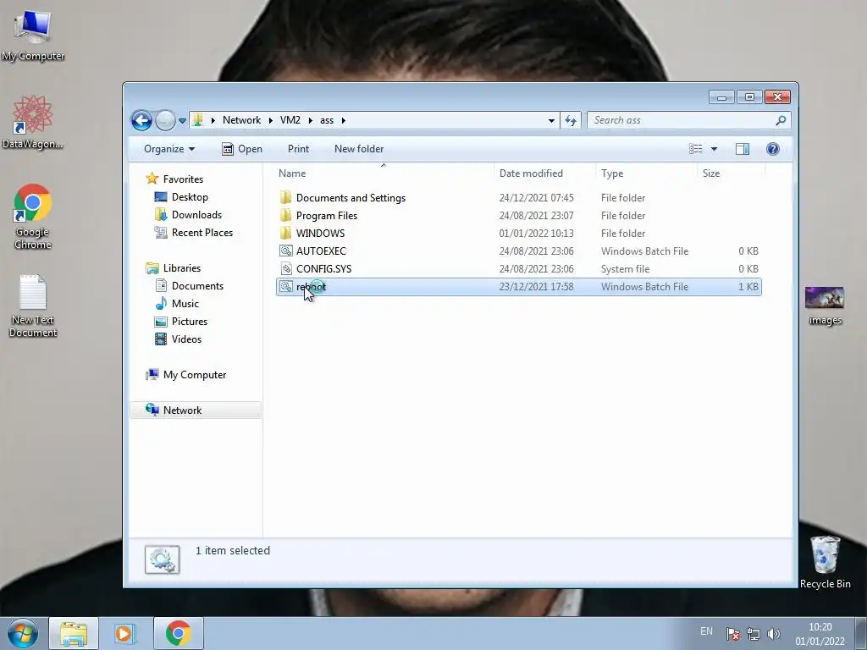Open the address bar history dropdown
Viewport: 867px width, 650px height.
tap(551, 120)
